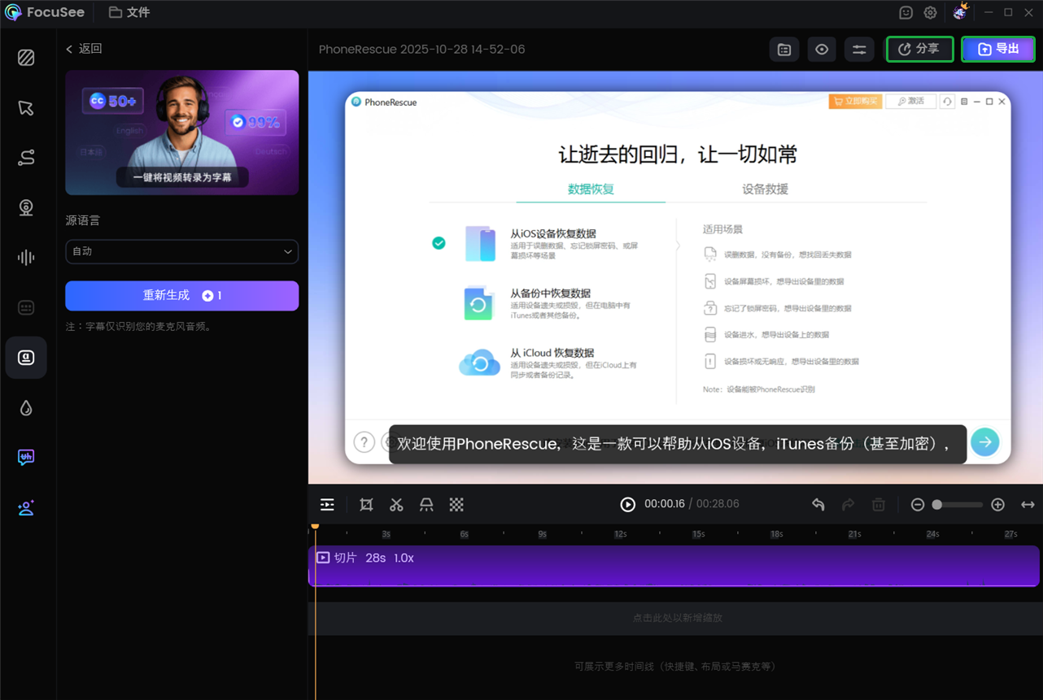This screenshot has height=700, width=1043.
Task: Open the keyboard shortcuts display panel
Action: 26,307
